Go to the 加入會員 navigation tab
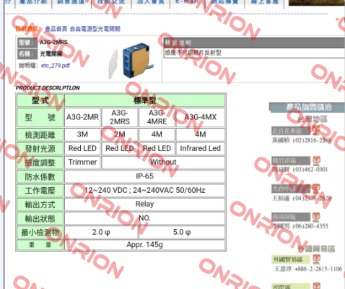 click(x=151, y=2)
